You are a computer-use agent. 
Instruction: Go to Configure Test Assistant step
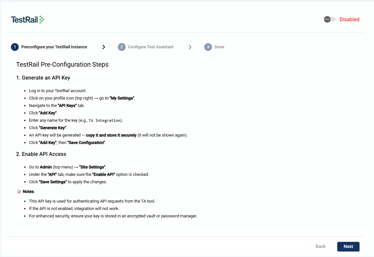pyautogui.click(x=150, y=47)
